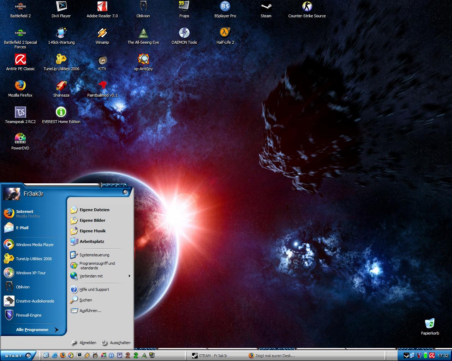The image size is (452, 361).
Task: Open Firewall-Engine from Start menu
Action: coord(34,315)
